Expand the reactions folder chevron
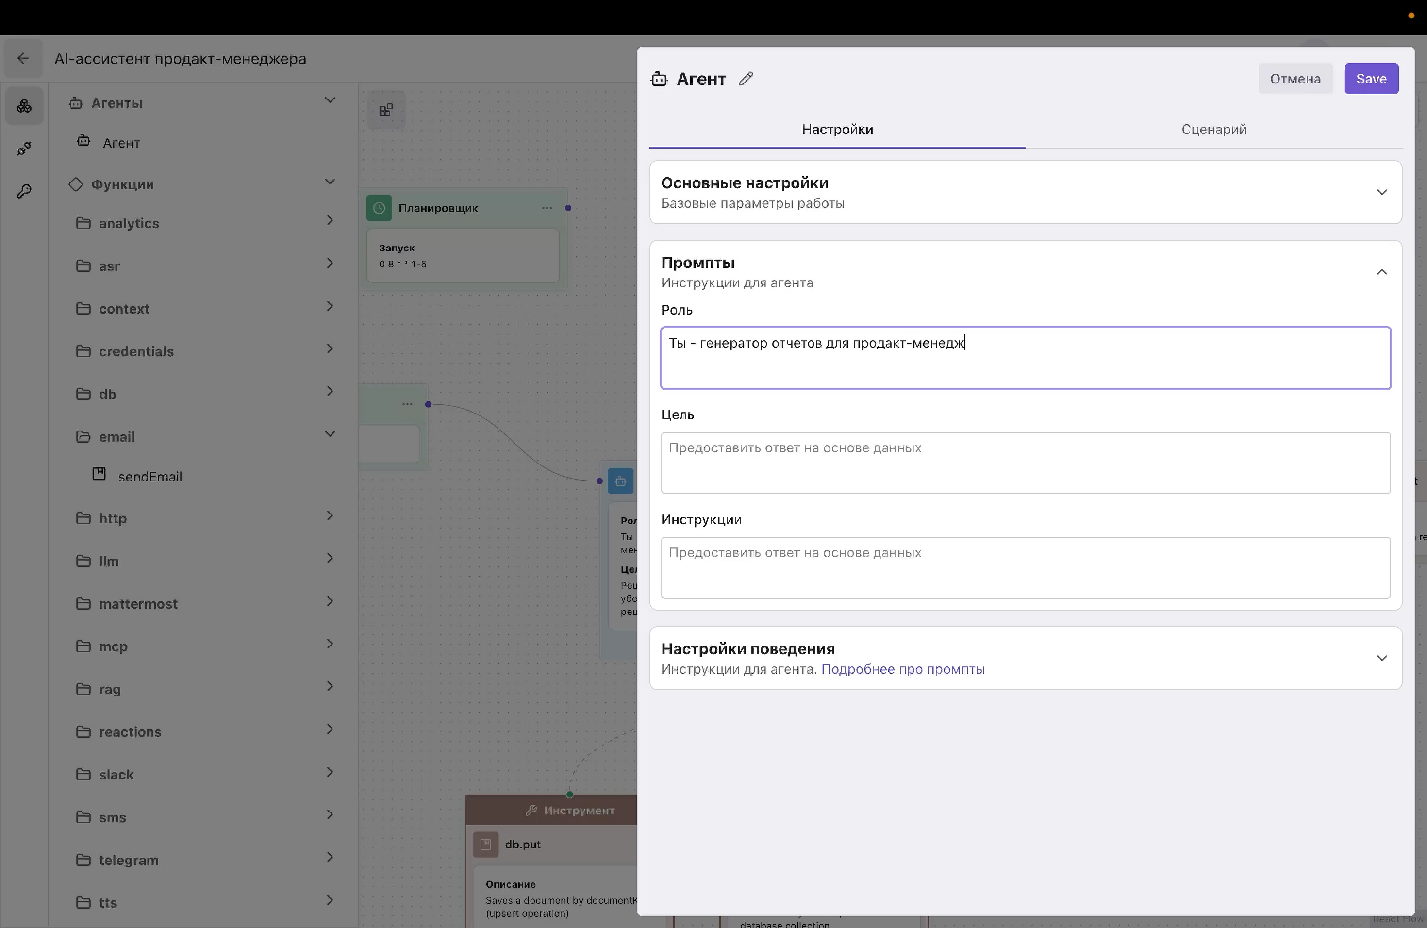Image resolution: width=1427 pixels, height=928 pixels. click(x=330, y=729)
